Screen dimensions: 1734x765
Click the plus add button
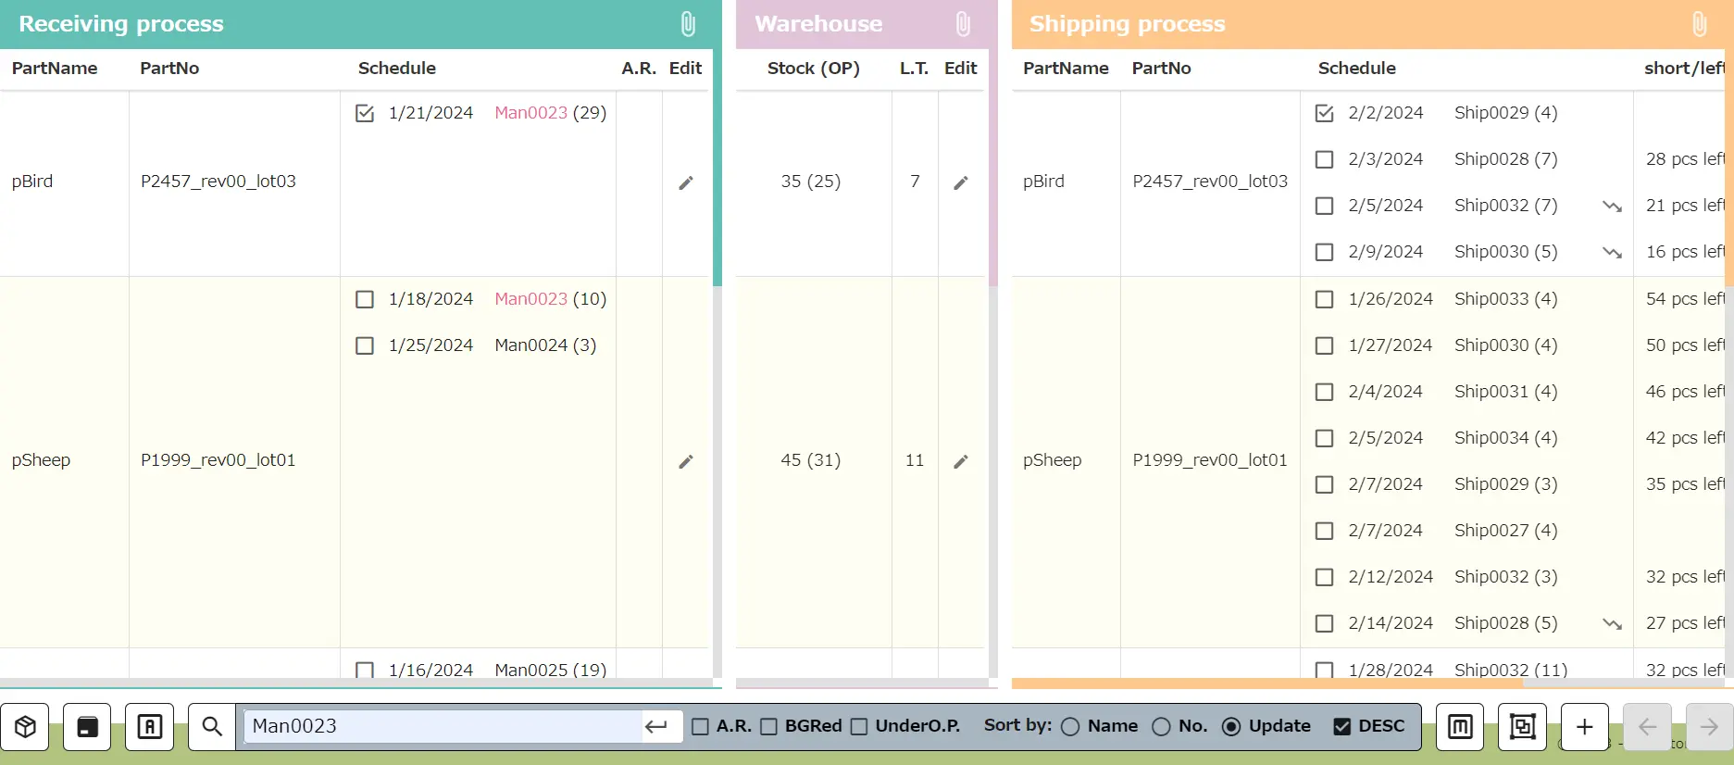(1584, 727)
